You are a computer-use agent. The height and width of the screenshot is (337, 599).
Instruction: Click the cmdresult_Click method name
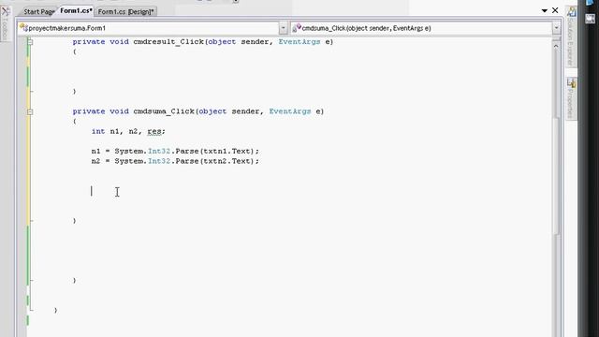tap(168, 41)
